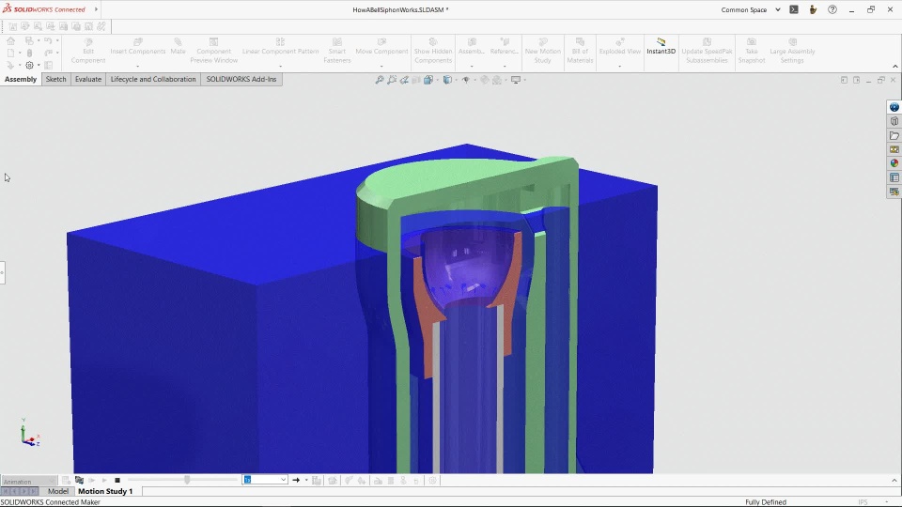
Task: Click Show Hidden Components
Action: click(x=433, y=51)
